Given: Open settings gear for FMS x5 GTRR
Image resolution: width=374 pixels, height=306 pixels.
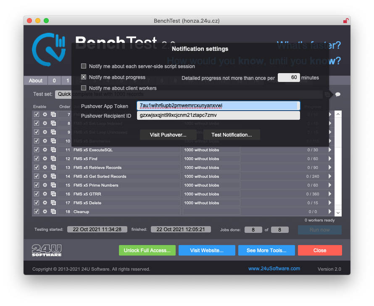Looking at the screenshot, I should point(45,194).
